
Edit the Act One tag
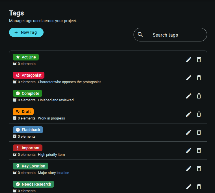point(188,60)
